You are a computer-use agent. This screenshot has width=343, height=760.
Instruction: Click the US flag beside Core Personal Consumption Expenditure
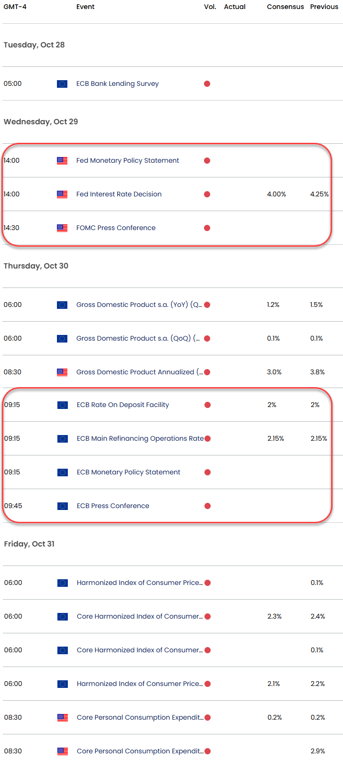point(62,717)
